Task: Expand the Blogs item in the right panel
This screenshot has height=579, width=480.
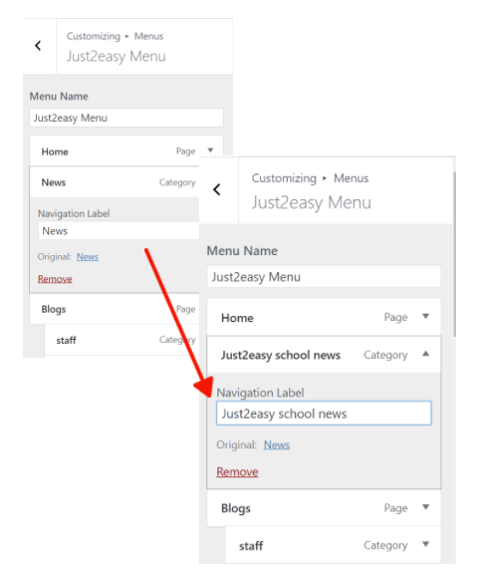Action: [x=426, y=507]
